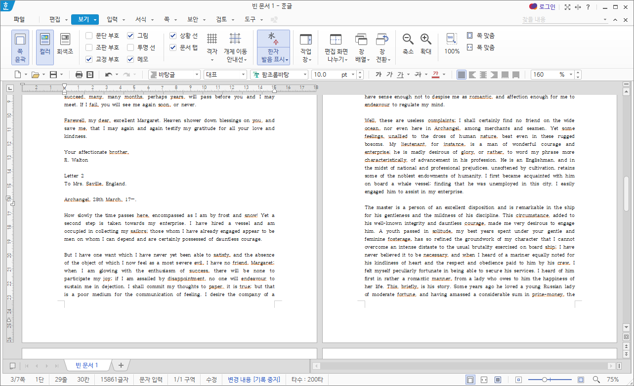Open the 작업 창 task pane
This screenshot has height=386, width=634.
pyautogui.click(x=306, y=47)
